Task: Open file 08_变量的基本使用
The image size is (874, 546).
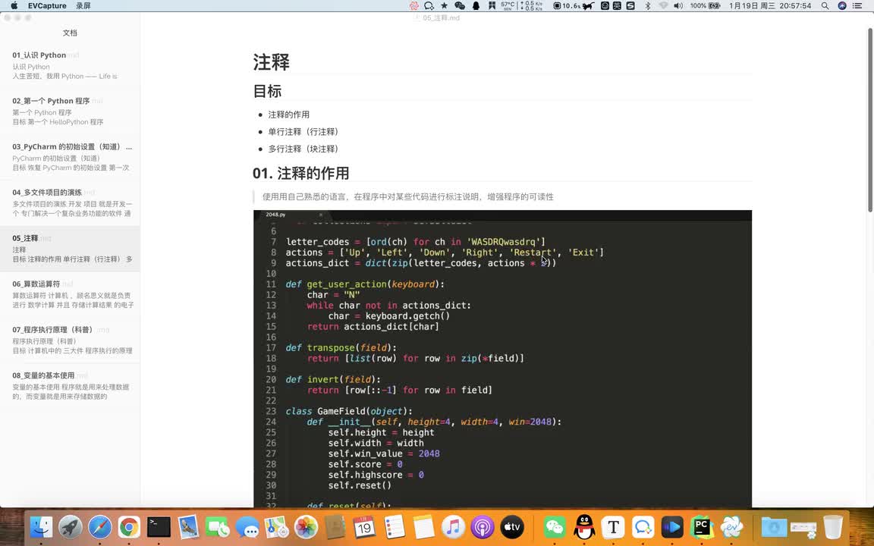Action: 71,385
